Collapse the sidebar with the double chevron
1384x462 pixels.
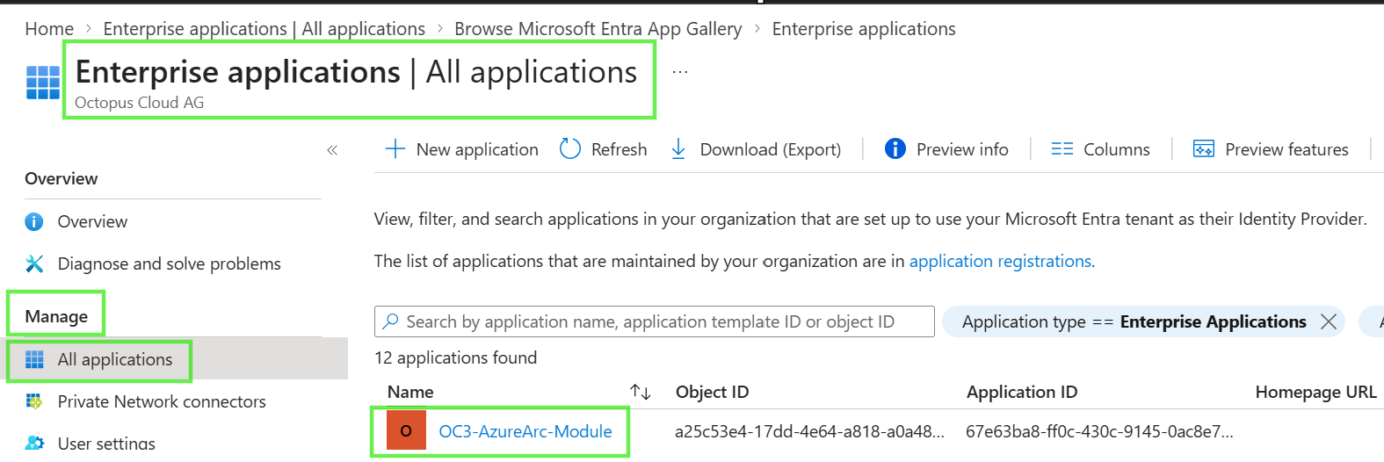click(332, 150)
